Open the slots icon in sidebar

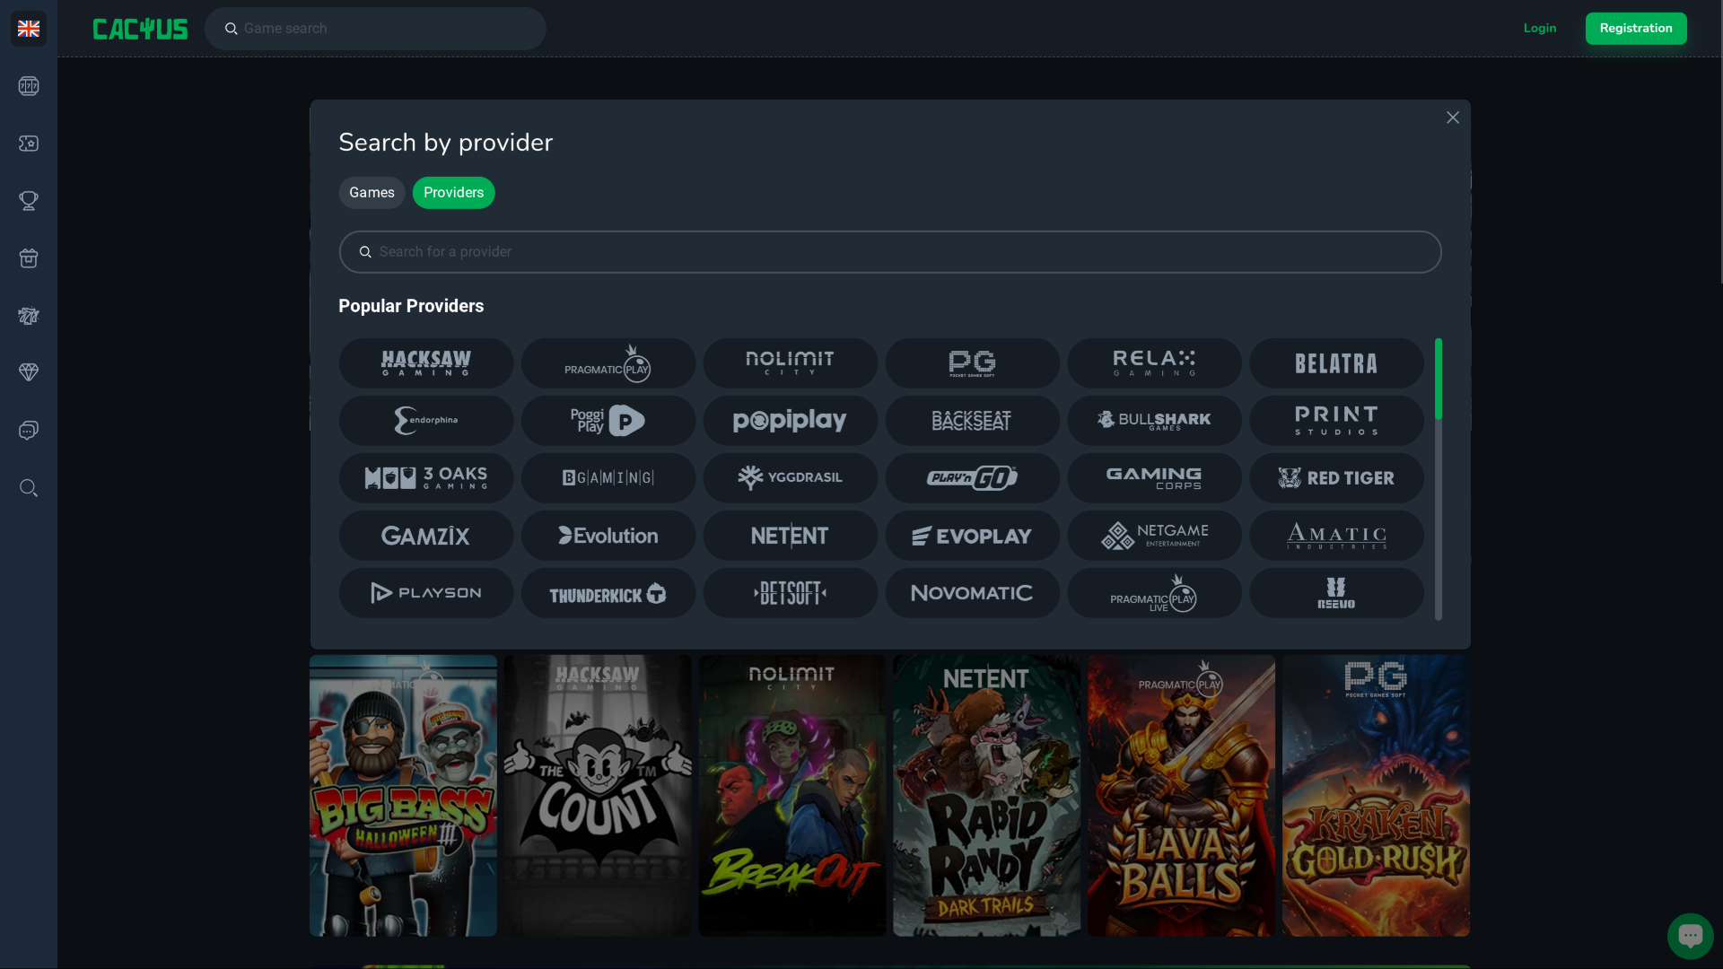click(x=29, y=86)
